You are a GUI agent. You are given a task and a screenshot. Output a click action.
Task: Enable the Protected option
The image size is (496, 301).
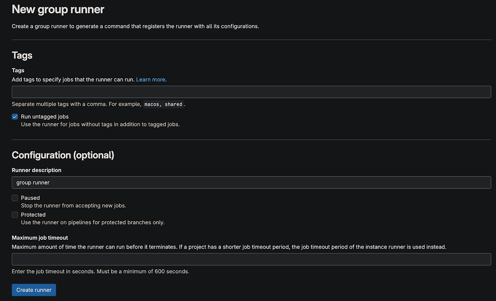14,215
